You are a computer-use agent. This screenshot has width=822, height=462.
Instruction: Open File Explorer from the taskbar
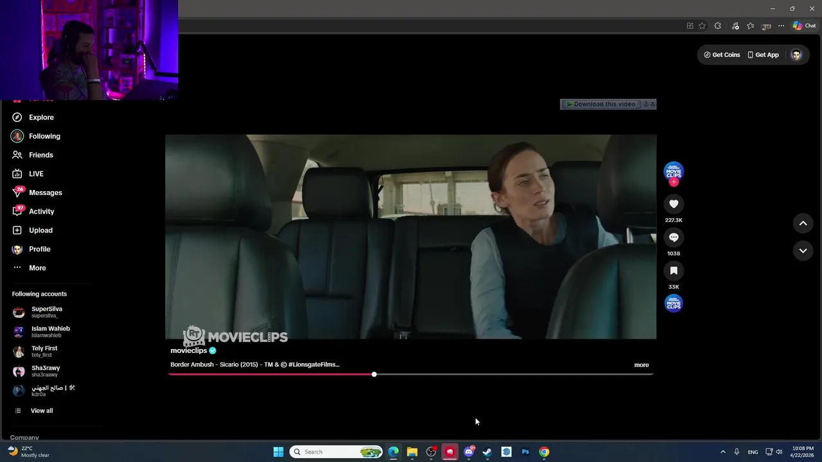tap(412, 452)
